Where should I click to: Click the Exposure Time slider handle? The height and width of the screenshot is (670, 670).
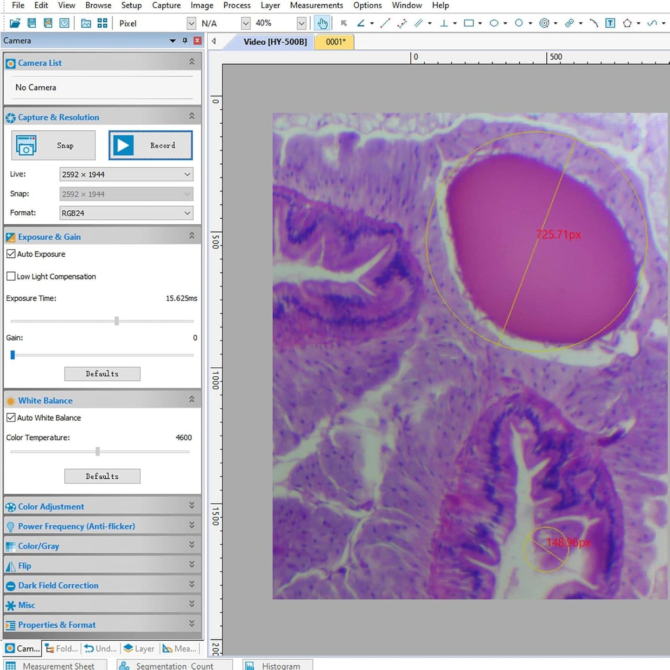click(x=117, y=321)
